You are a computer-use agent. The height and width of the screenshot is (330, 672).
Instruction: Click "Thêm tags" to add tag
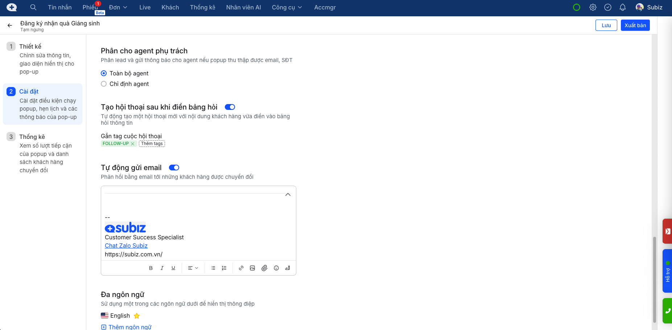point(152,144)
